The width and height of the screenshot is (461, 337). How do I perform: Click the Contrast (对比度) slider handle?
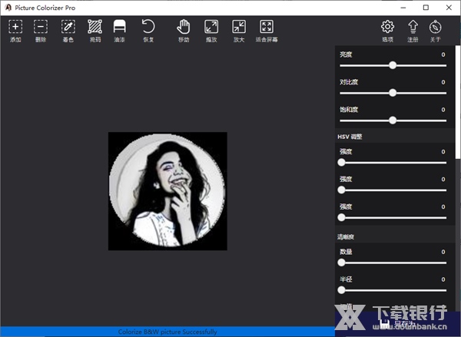393,92
